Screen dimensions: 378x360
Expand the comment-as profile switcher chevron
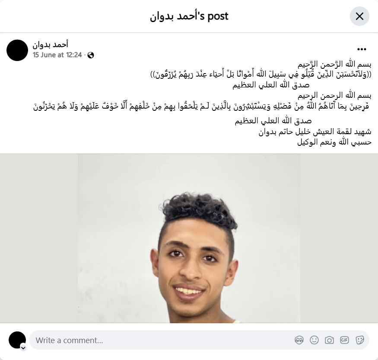(x=23, y=348)
